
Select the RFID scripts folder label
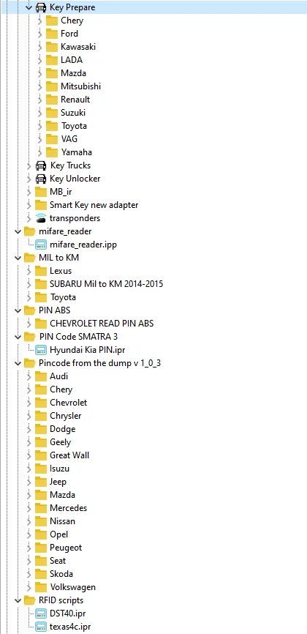pyautogui.click(x=61, y=600)
